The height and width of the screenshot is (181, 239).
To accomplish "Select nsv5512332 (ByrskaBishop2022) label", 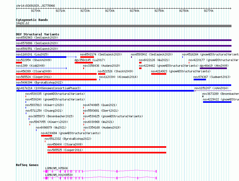I will 68,139.
